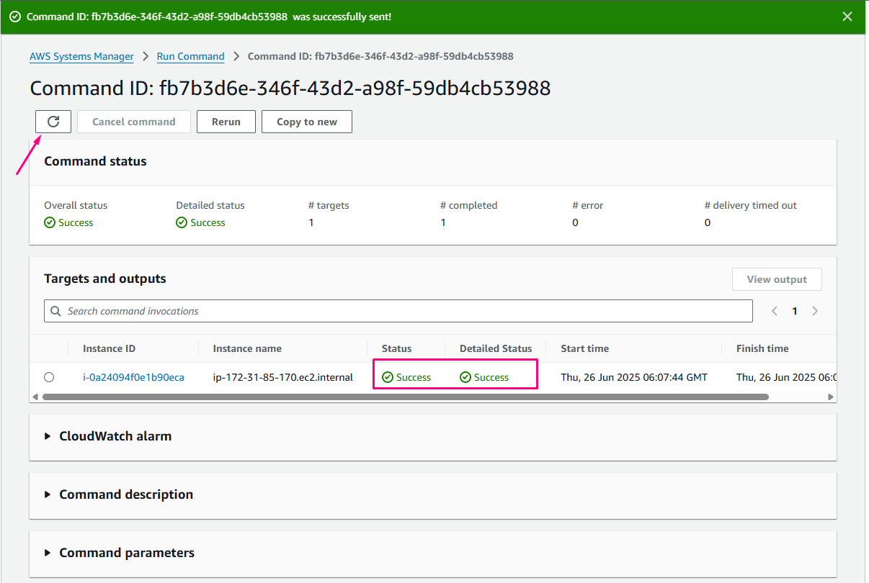This screenshot has height=583, width=869.
Task: Click scrollbar right arrow in targets table
Action: (830, 397)
